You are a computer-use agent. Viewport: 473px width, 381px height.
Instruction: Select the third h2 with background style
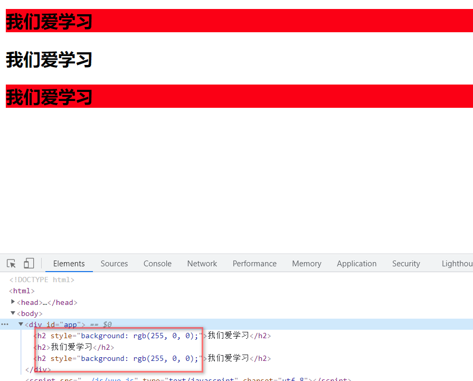point(152,358)
